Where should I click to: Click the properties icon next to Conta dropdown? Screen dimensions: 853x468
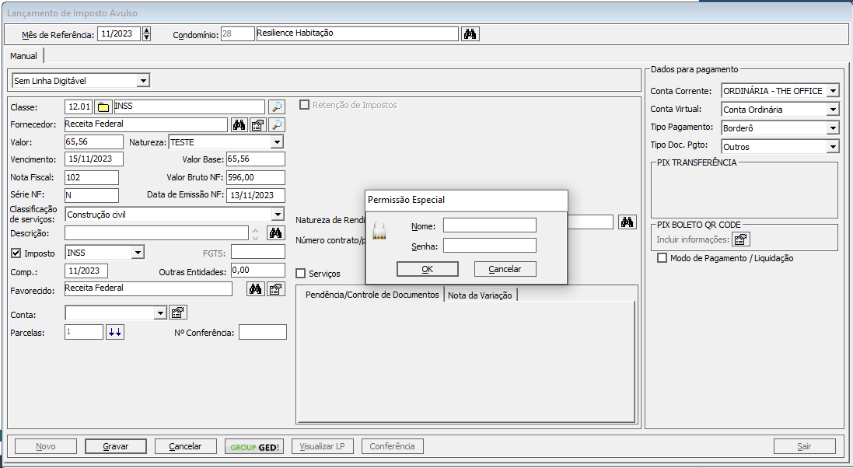(x=178, y=313)
